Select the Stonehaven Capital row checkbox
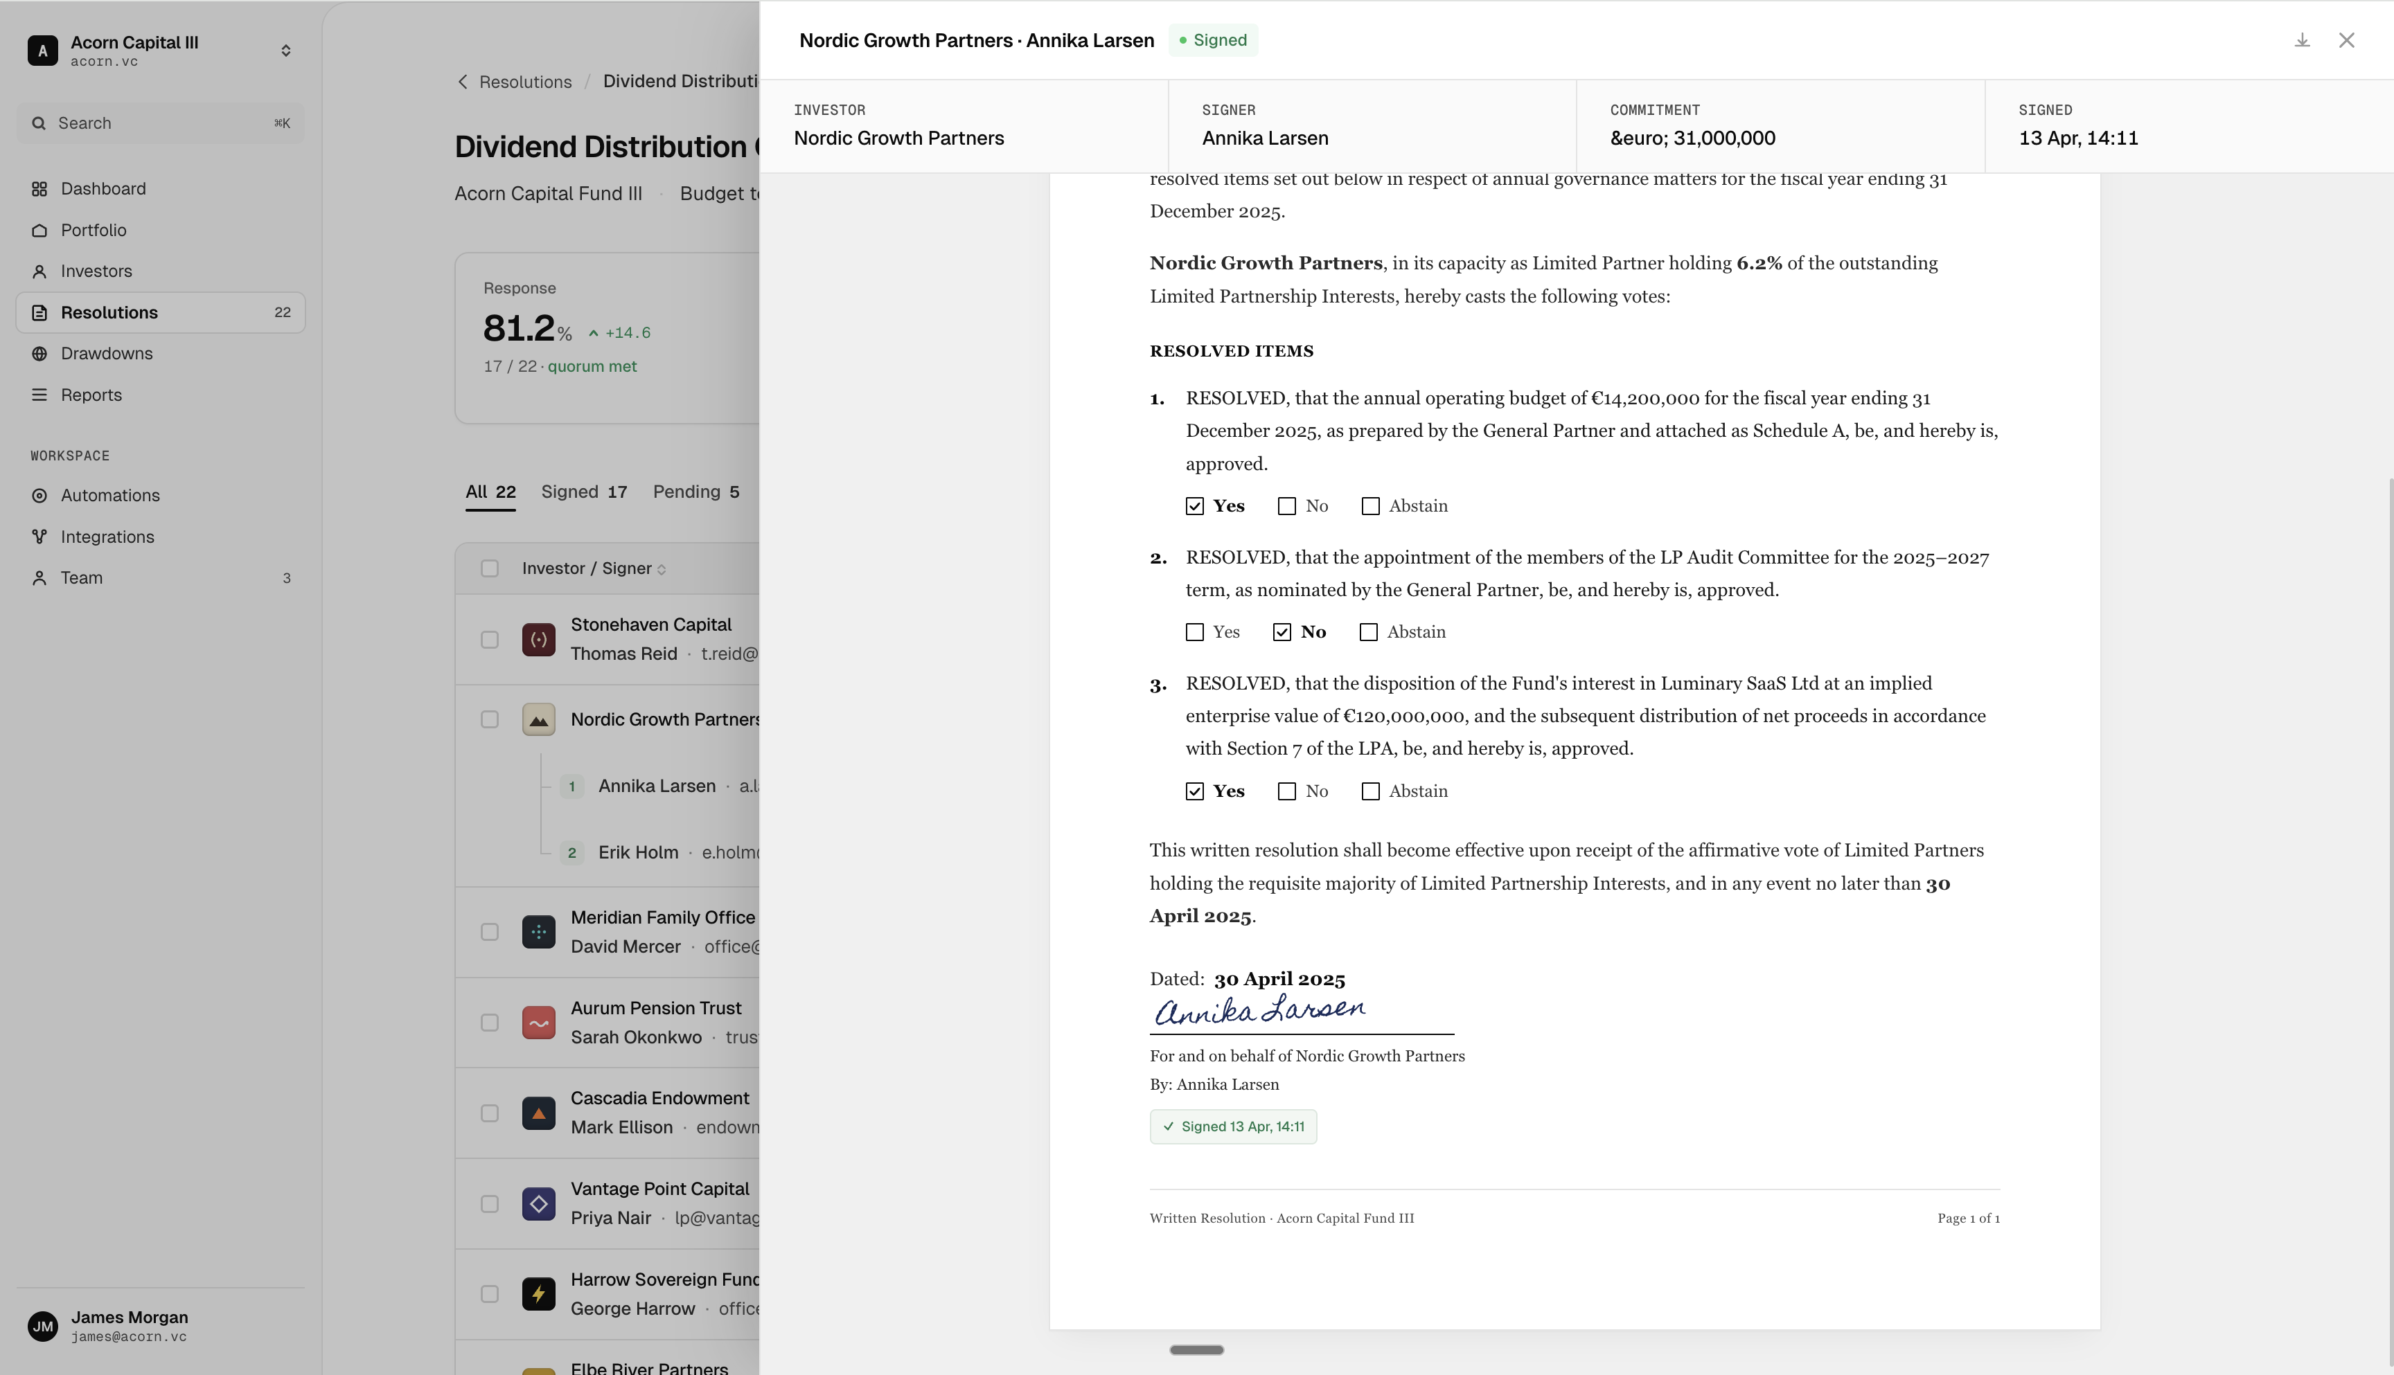 [x=489, y=639]
